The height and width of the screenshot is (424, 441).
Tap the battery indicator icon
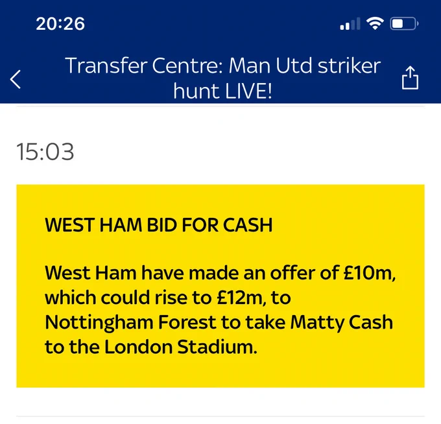pos(404,23)
